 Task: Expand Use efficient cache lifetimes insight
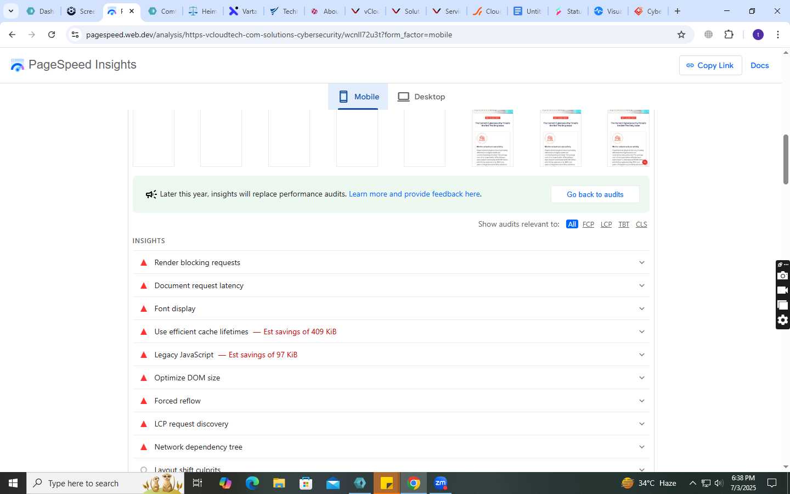coord(391,332)
